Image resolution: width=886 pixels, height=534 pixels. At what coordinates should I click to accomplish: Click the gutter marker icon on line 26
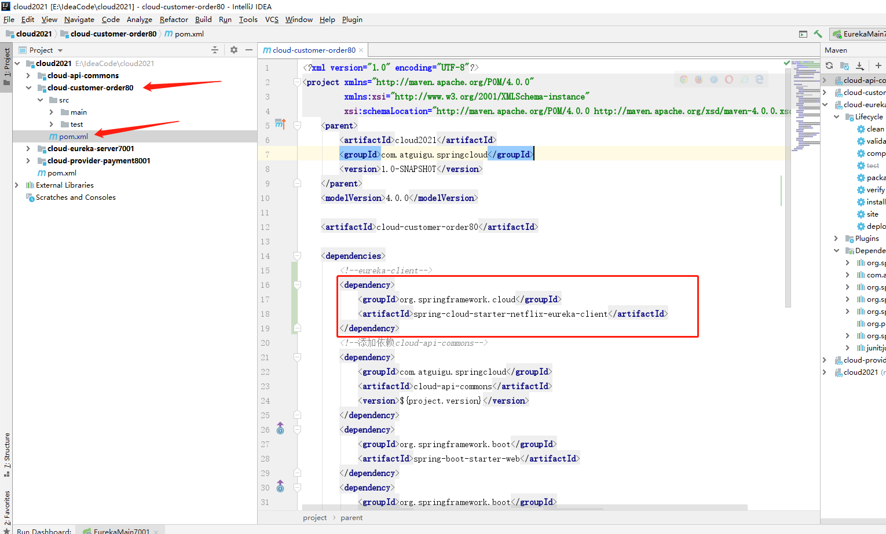point(280,429)
